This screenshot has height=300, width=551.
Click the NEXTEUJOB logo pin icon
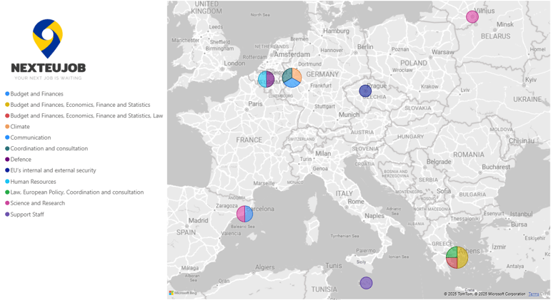tap(48, 38)
